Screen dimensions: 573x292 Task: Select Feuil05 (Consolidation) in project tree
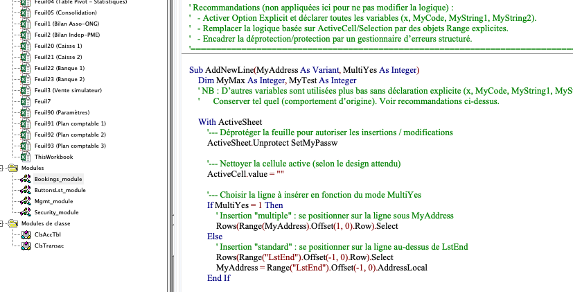[x=65, y=12]
